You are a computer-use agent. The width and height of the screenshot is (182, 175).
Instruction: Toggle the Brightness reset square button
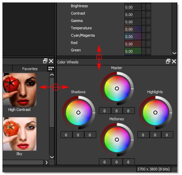149,7
